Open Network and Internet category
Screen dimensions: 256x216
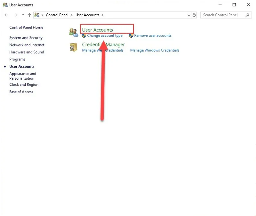(x=27, y=45)
